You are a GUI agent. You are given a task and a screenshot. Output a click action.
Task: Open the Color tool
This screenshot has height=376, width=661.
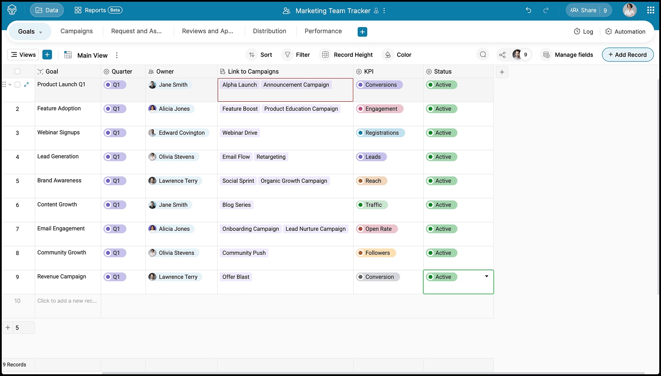tap(397, 55)
